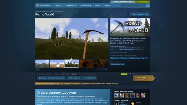Click the main pickaxe screenshot
The width and height of the screenshot is (187, 105).
(72, 38)
